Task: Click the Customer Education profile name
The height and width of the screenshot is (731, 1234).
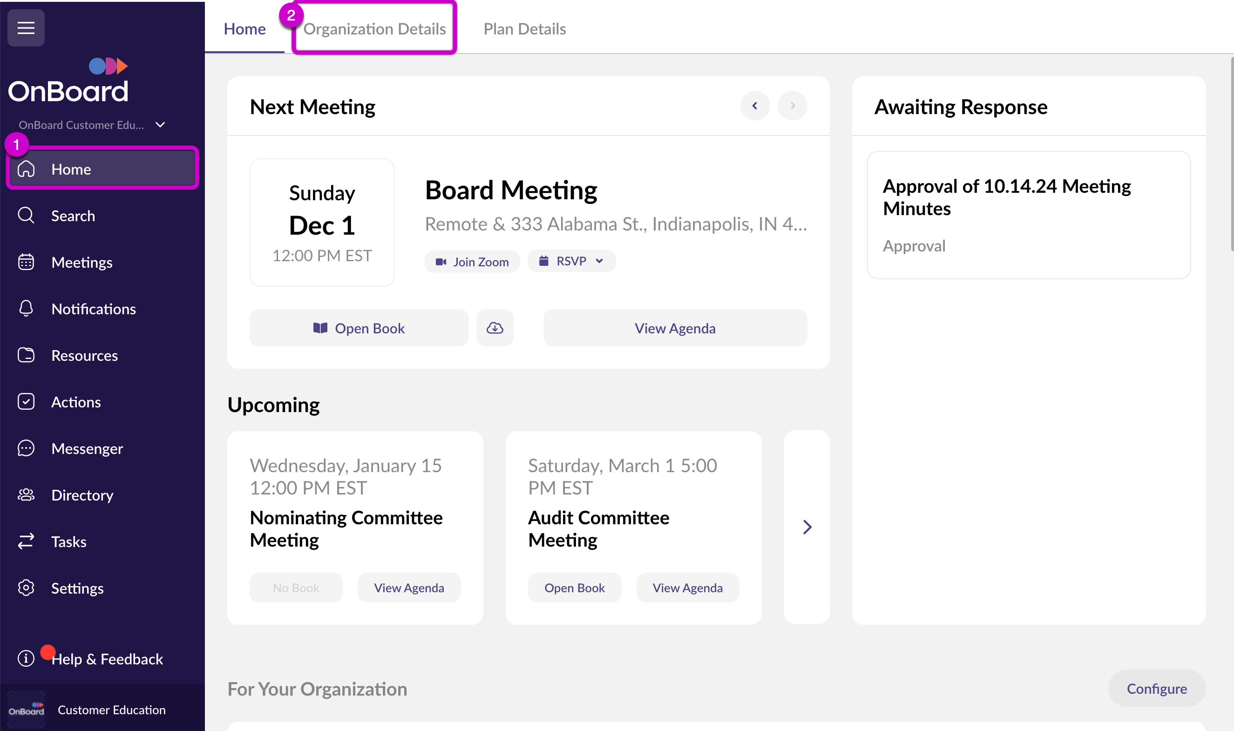Action: point(112,710)
